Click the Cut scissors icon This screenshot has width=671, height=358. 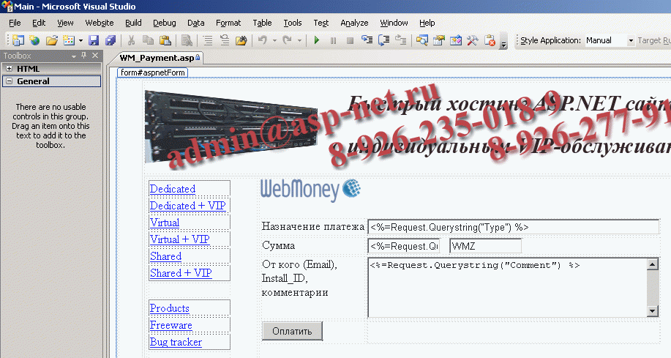point(132,40)
